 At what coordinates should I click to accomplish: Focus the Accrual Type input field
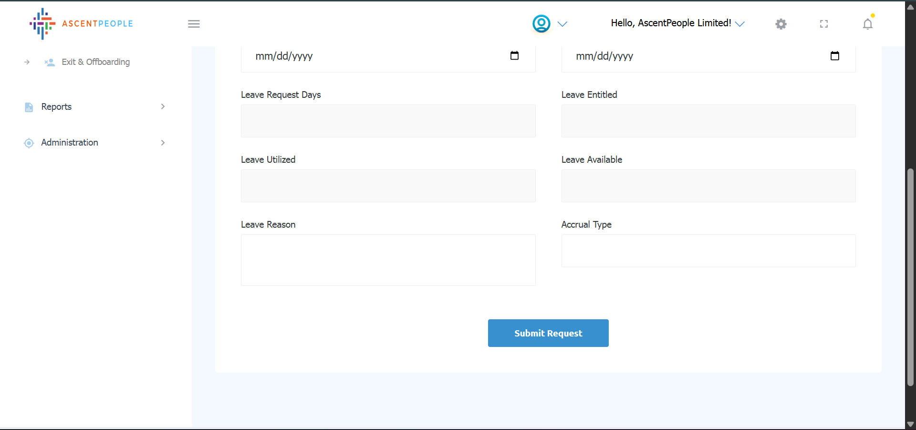tap(708, 251)
